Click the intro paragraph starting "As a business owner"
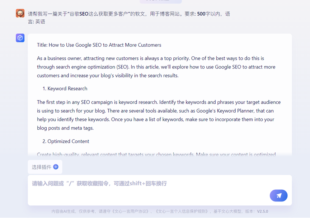Image resolution: width=310 pixels, height=218 pixels. tap(156, 67)
